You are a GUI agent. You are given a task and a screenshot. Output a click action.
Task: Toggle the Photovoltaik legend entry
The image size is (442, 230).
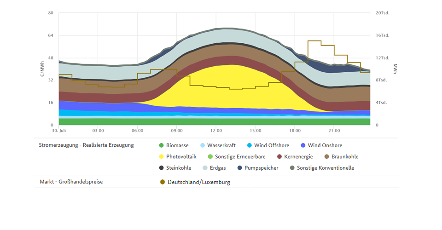[178, 157]
